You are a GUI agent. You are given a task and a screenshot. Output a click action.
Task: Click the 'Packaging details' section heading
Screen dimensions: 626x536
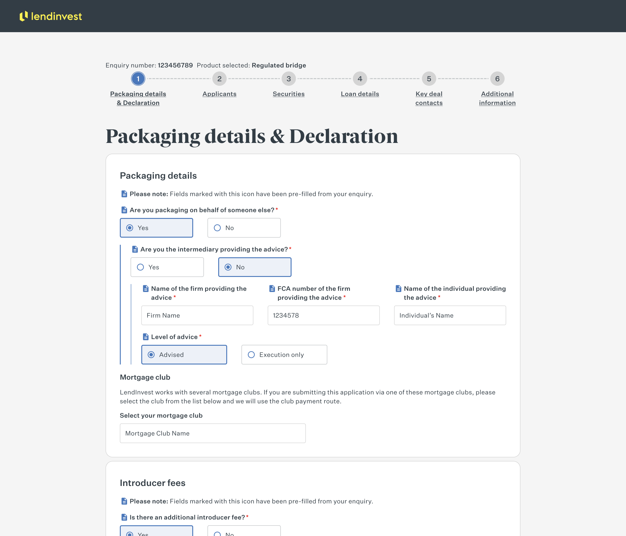coord(158,176)
